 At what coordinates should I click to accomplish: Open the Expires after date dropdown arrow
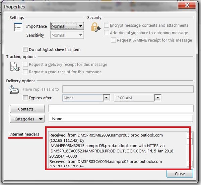[107, 98]
